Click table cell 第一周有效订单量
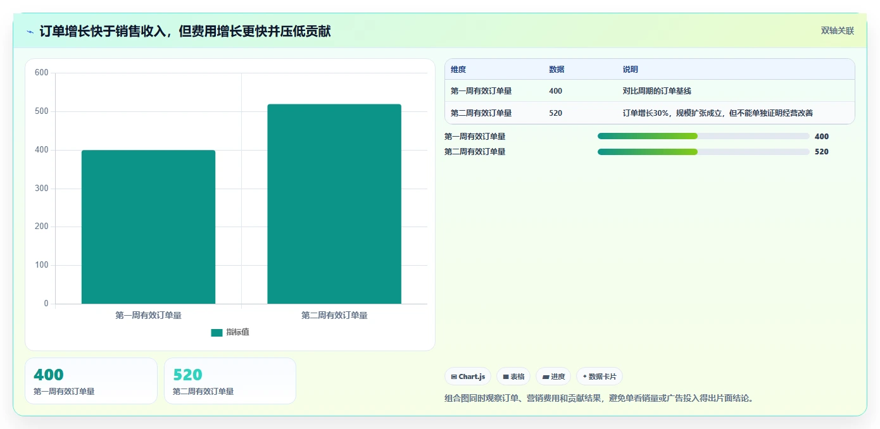The image size is (880, 429). 481,91
